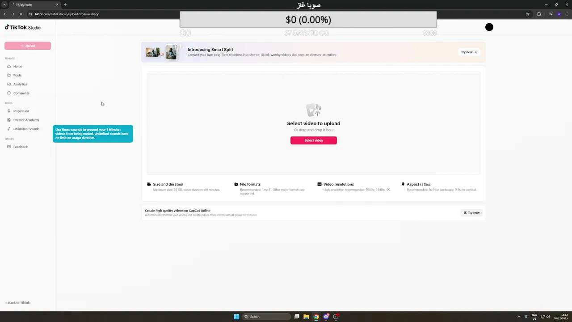The height and width of the screenshot is (322, 572).
Task: Click the Aspect ratios lightbulb icon
Action: 403,184
